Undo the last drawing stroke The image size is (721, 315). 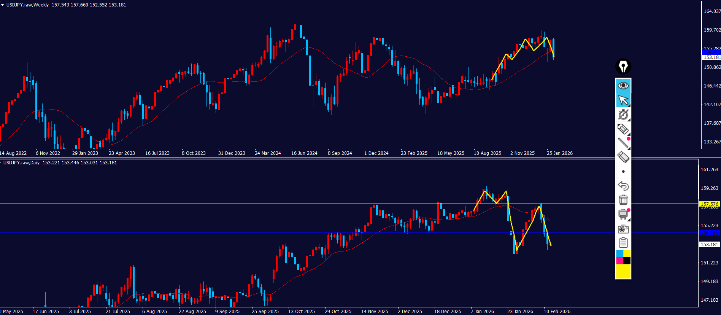point(623,186)
